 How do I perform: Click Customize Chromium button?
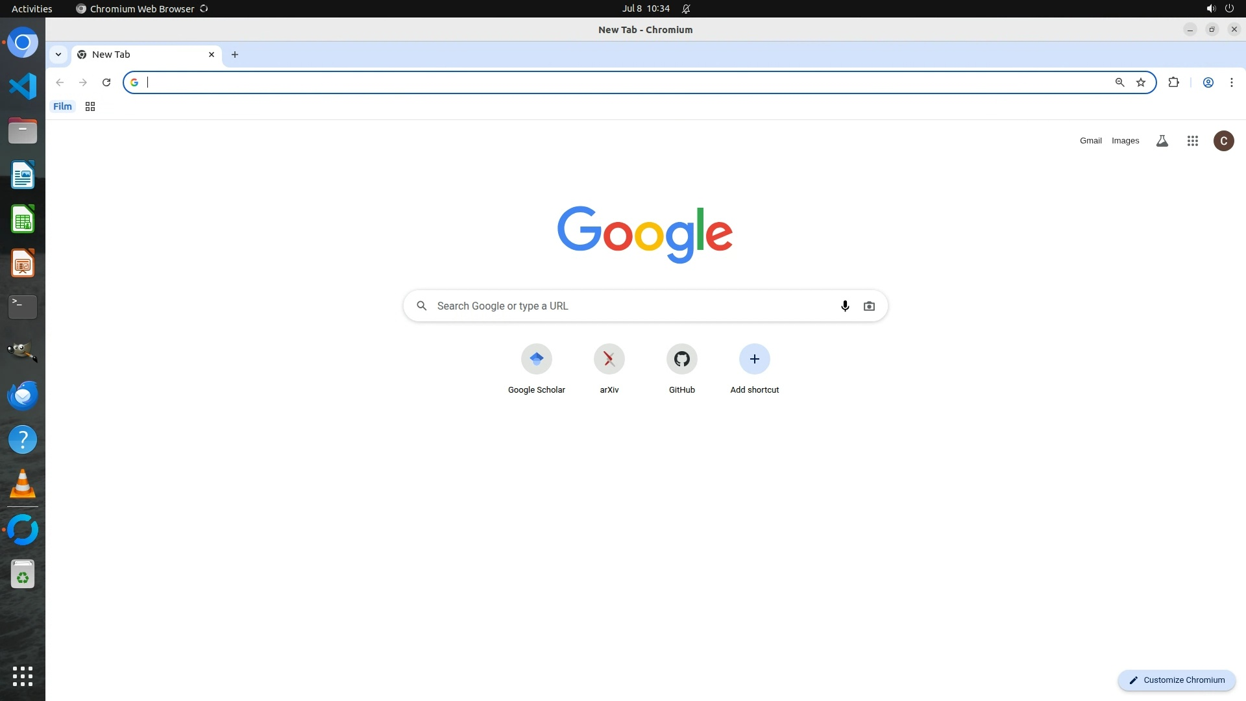coord(1177,680)
